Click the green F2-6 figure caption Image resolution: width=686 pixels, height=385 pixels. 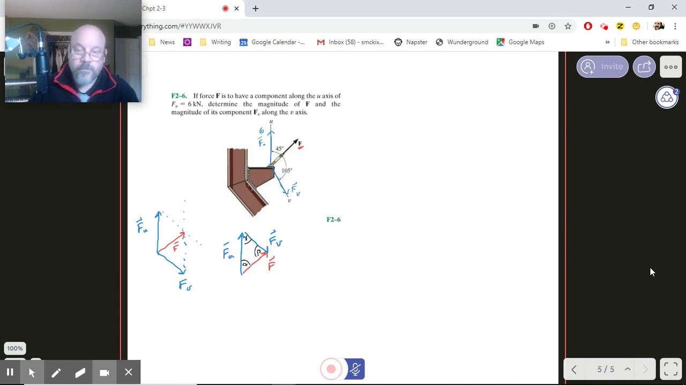[333, 220]
